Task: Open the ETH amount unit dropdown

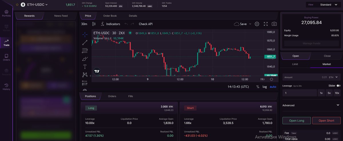Action: [334, 77]
